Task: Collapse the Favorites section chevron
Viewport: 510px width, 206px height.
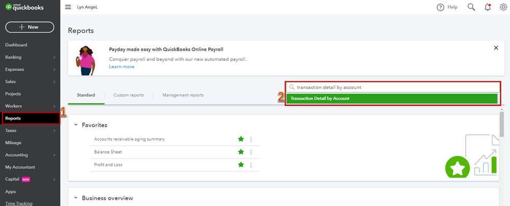Action: tap(76, 125)
